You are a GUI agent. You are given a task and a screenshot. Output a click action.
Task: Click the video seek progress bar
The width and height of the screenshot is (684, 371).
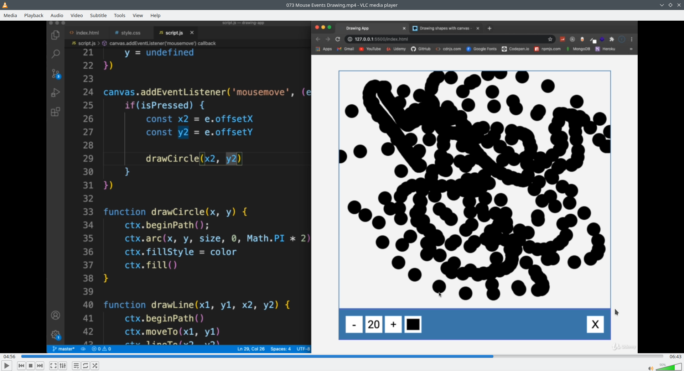point(342,356)
